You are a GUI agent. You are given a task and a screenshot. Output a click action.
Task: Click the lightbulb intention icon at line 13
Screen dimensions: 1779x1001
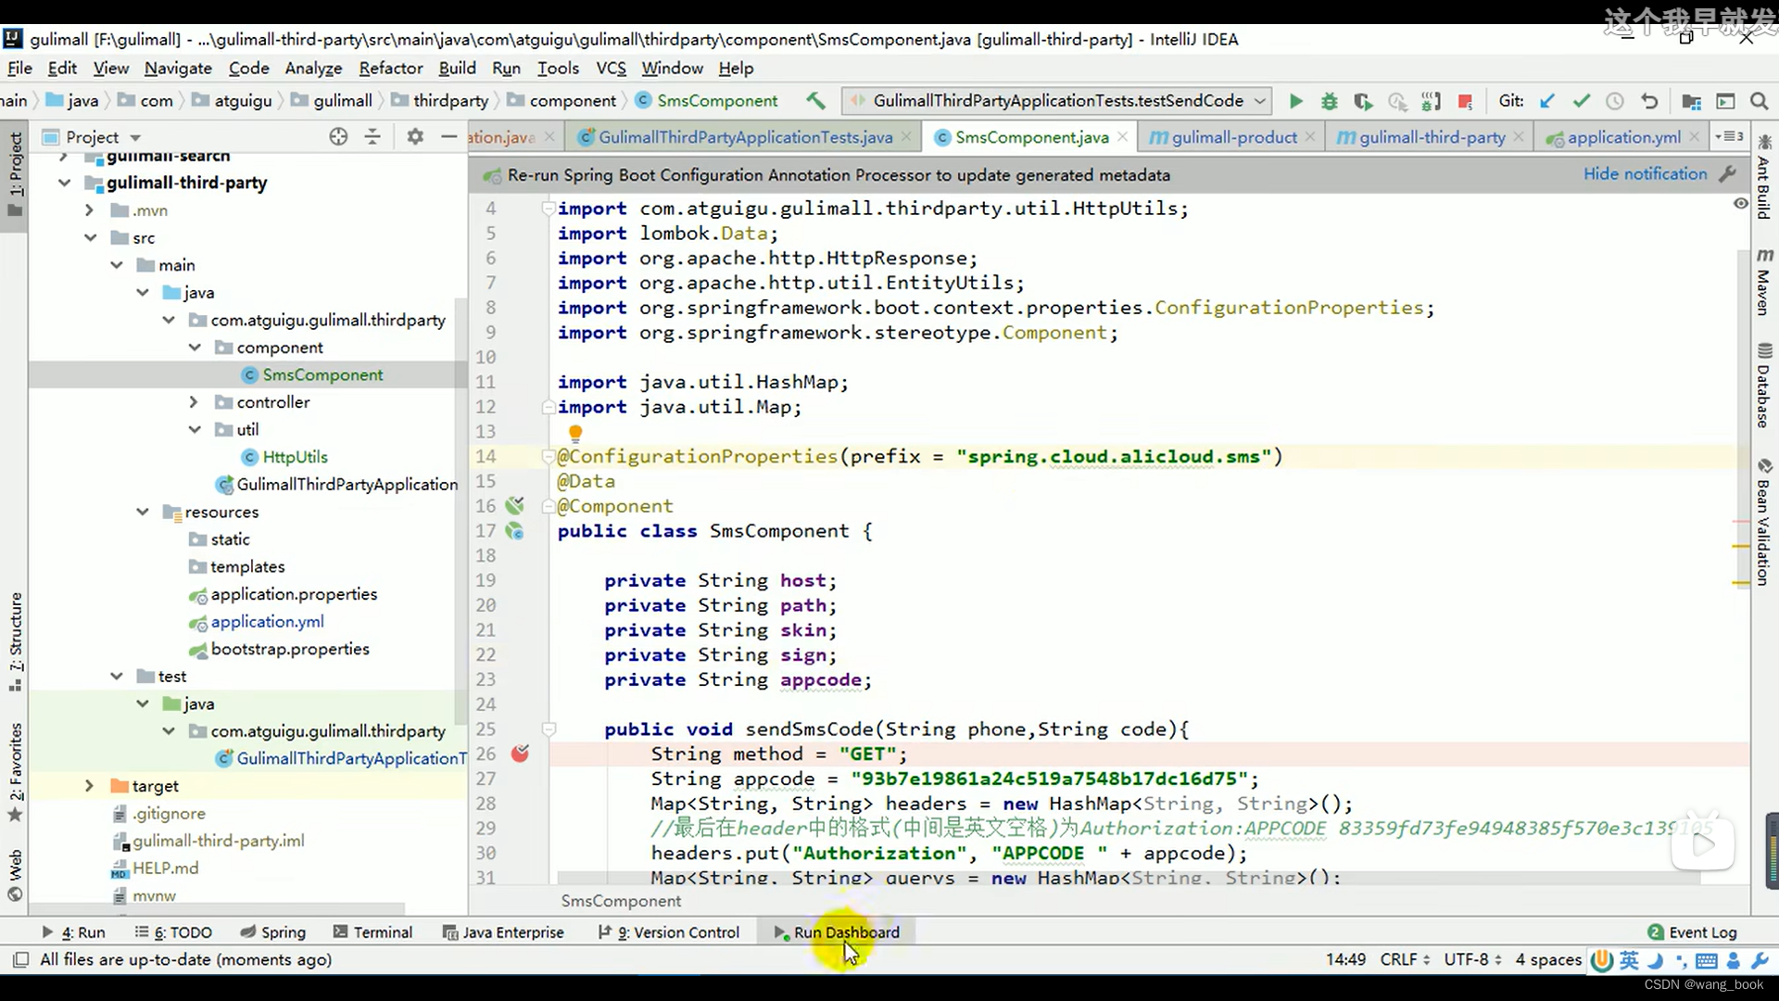[x=575, y=433]
